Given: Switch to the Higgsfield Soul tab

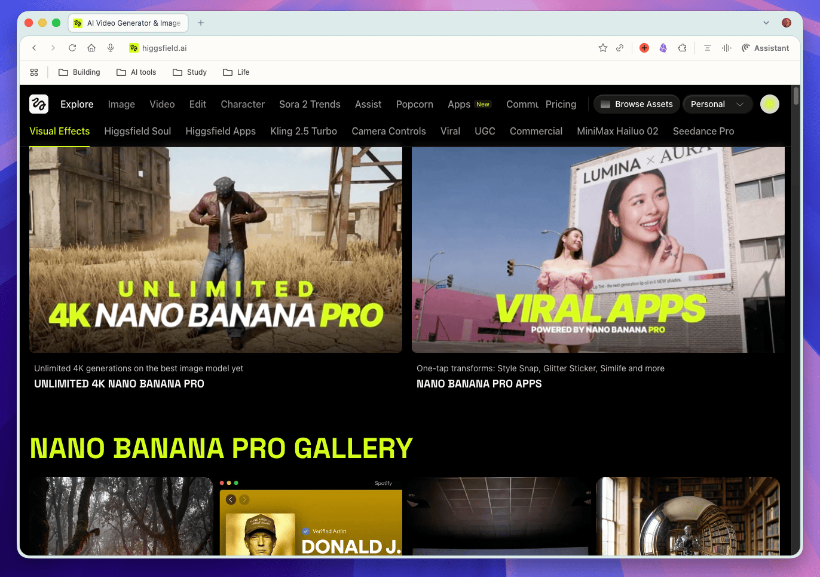Looking at the screenshot, I should [137, 131].
